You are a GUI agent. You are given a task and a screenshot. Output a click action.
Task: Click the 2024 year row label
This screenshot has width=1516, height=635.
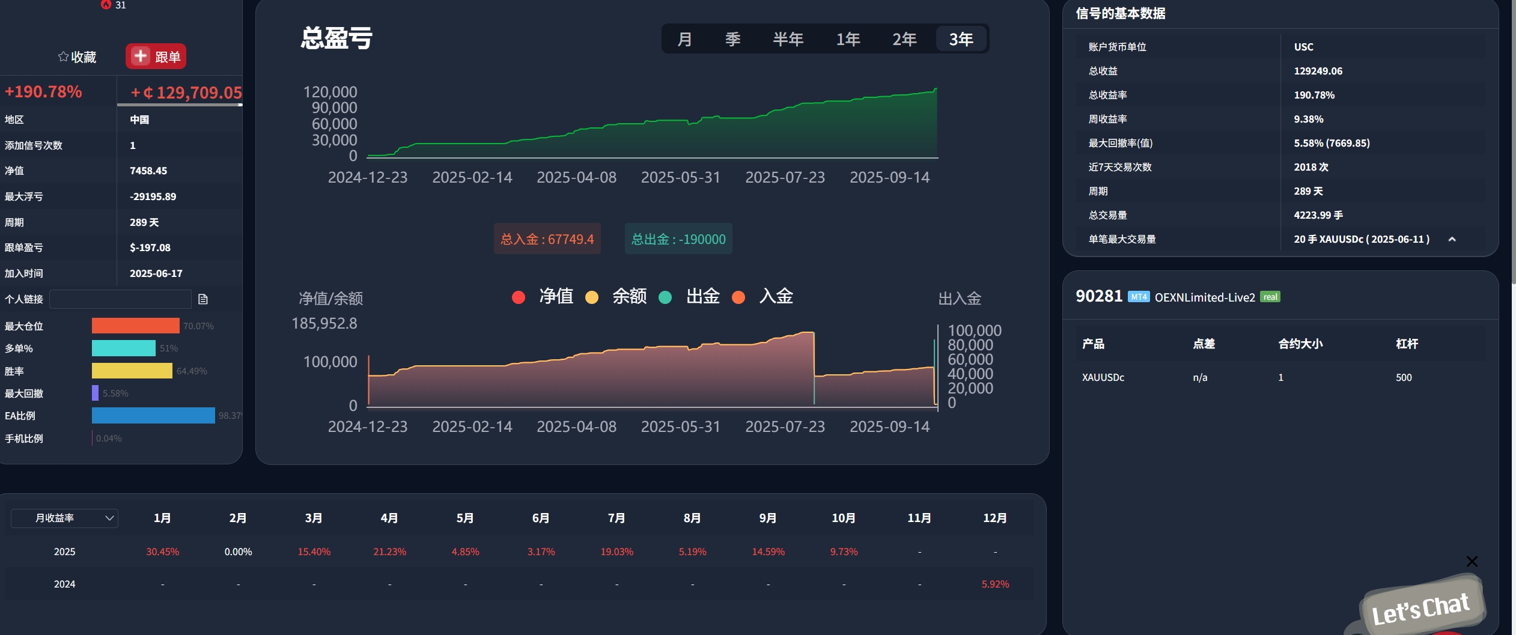(x=65, y=584)
